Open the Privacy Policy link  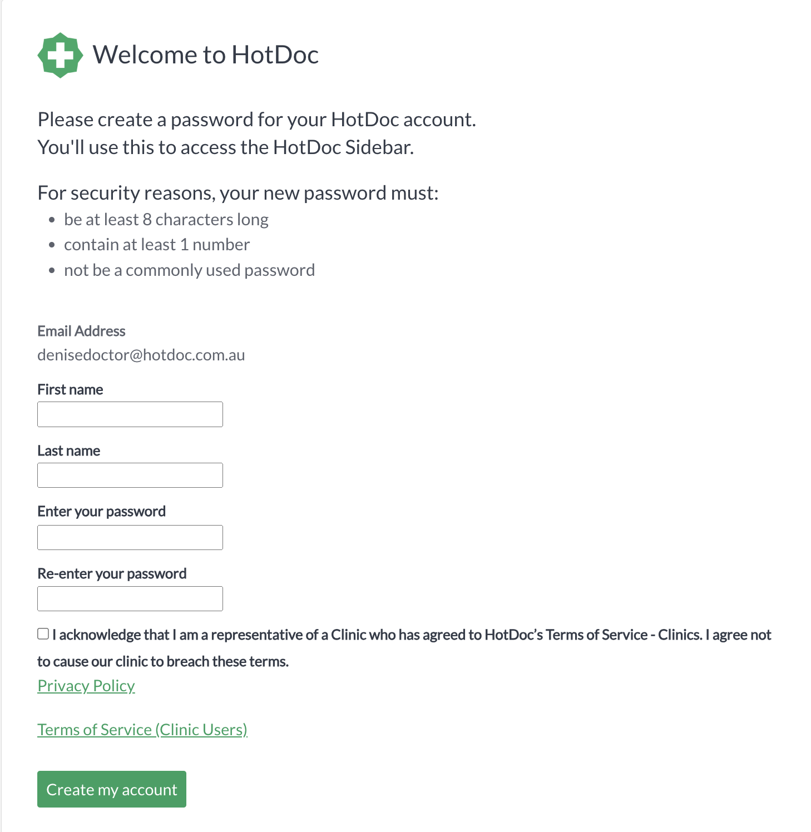pyautogui.click(x=86, y=686)
